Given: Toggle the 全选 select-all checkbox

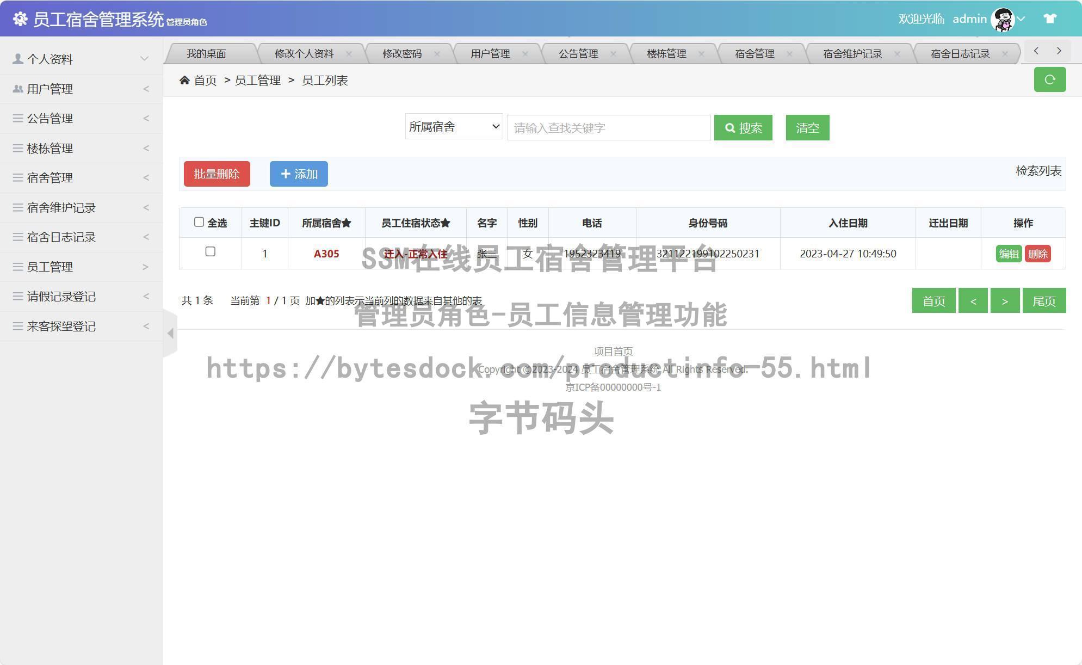Looking at the screenshot, I should (199, 222).
